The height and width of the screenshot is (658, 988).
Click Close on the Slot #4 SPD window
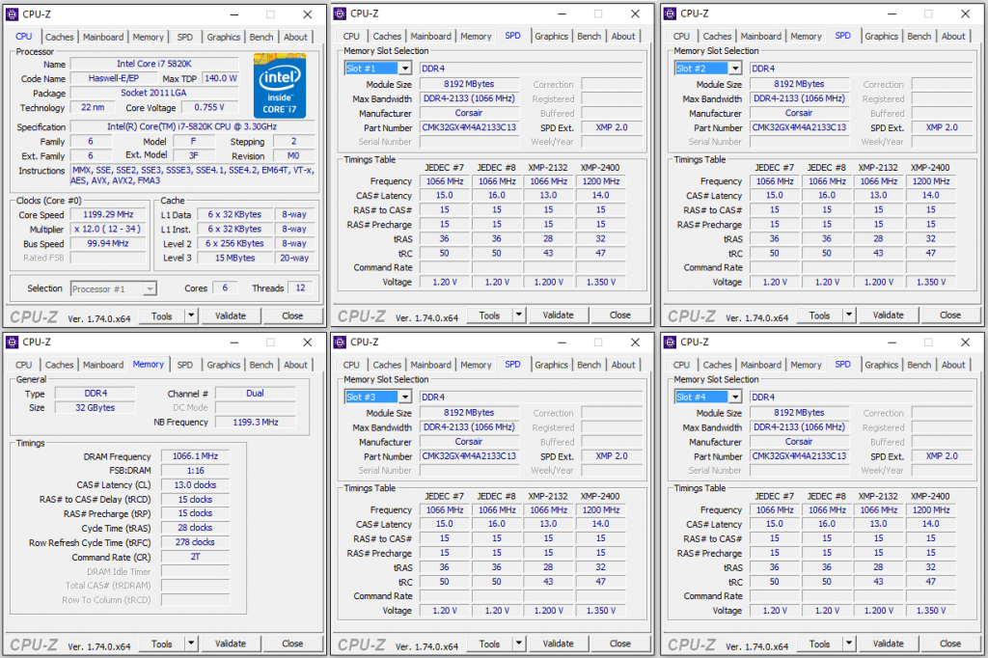(949, 644)
